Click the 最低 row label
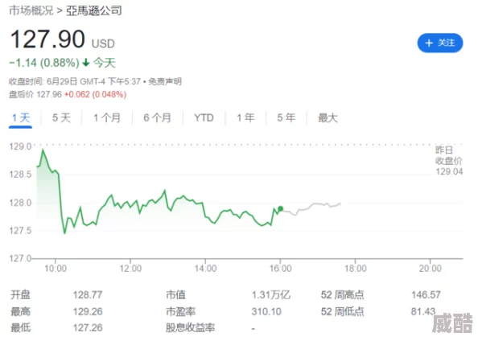The width and height of the screenshot is (478, 341). (20, 328)
